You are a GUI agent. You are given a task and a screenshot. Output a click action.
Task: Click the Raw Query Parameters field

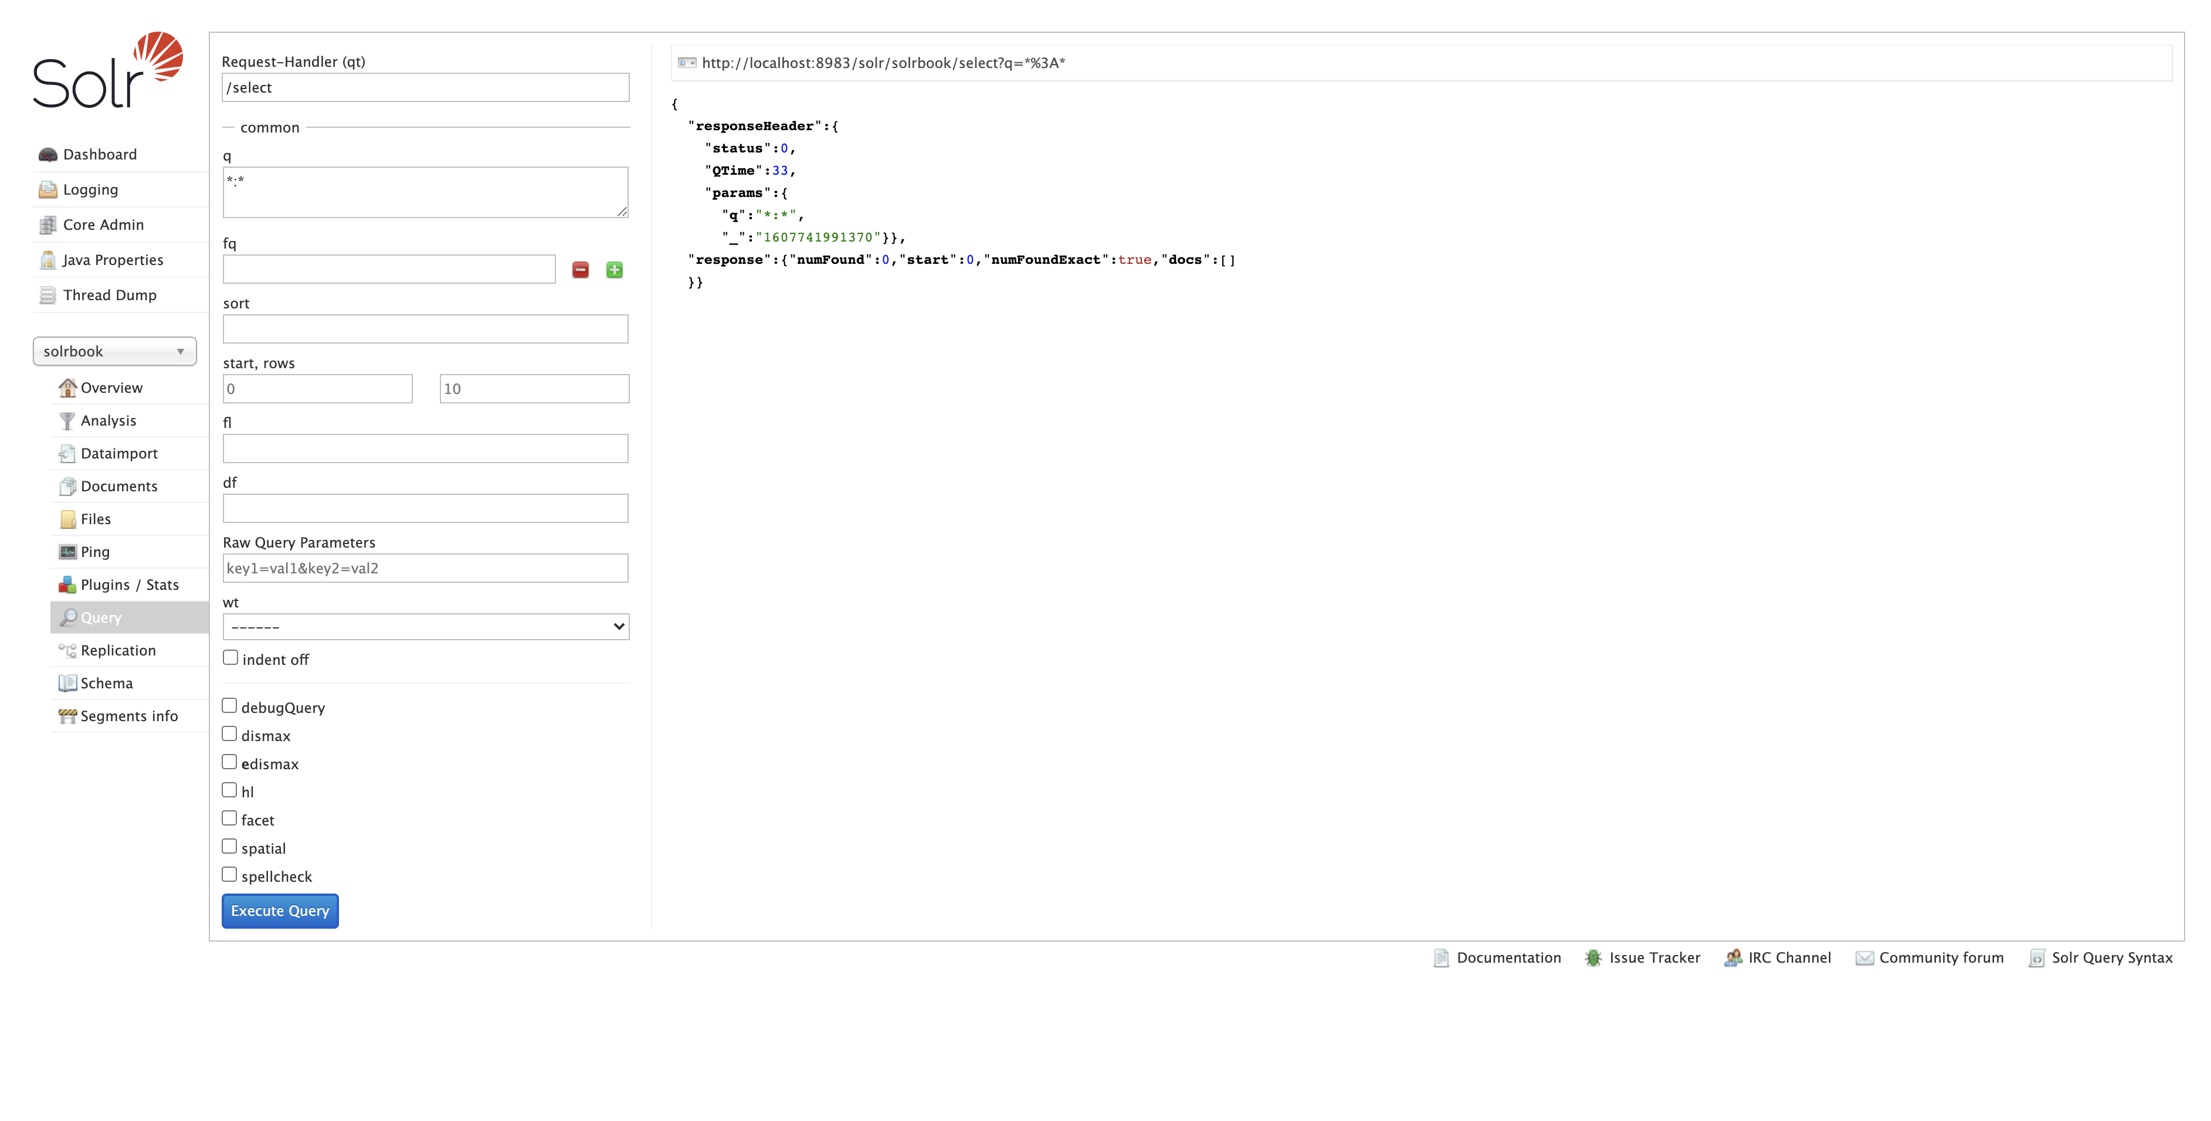(x=426, y=568)
